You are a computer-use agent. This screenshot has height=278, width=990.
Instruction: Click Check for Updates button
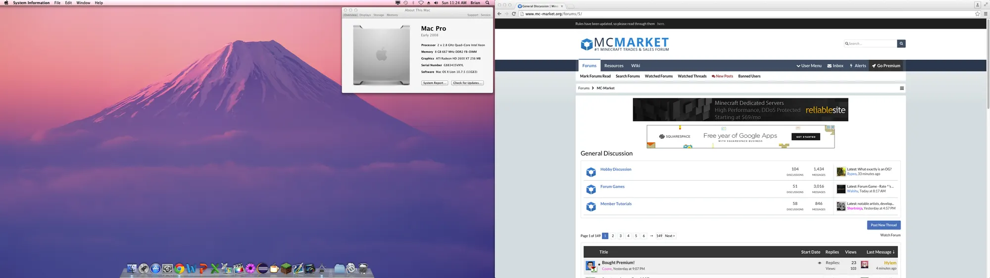click(x=467, y=83)
